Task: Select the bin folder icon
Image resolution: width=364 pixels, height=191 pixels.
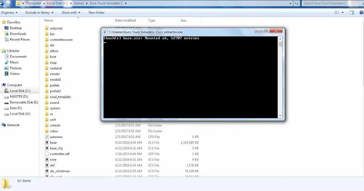Action: [x=47, y=34]
